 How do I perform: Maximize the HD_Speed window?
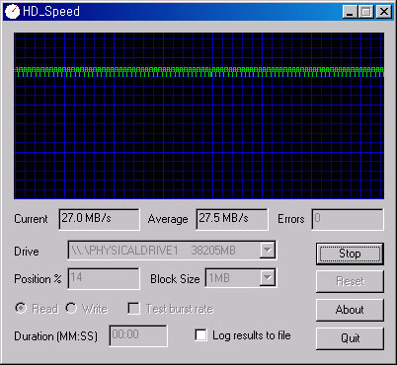[x=365, y=12]
